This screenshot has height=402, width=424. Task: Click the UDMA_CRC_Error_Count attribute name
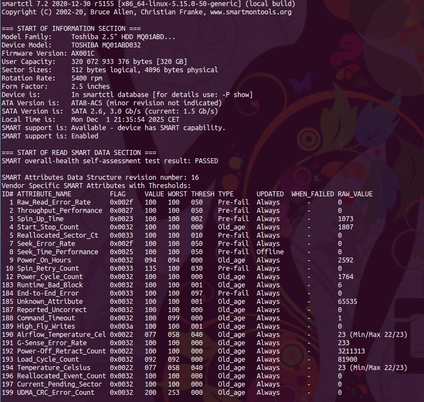point(55,393)
